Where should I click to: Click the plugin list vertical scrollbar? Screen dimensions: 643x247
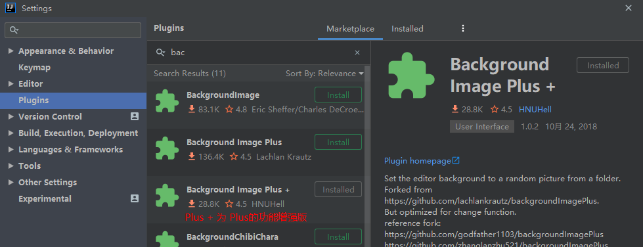(x=367, y=156)
